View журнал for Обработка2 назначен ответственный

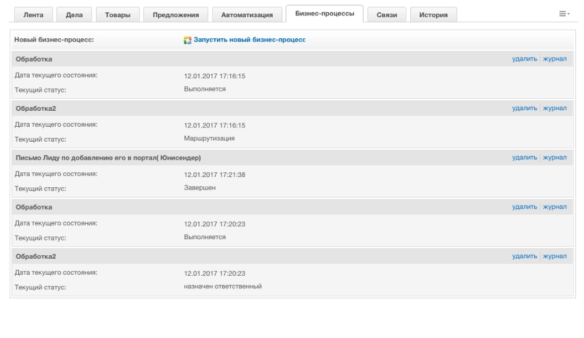click(x=554, y=256)
